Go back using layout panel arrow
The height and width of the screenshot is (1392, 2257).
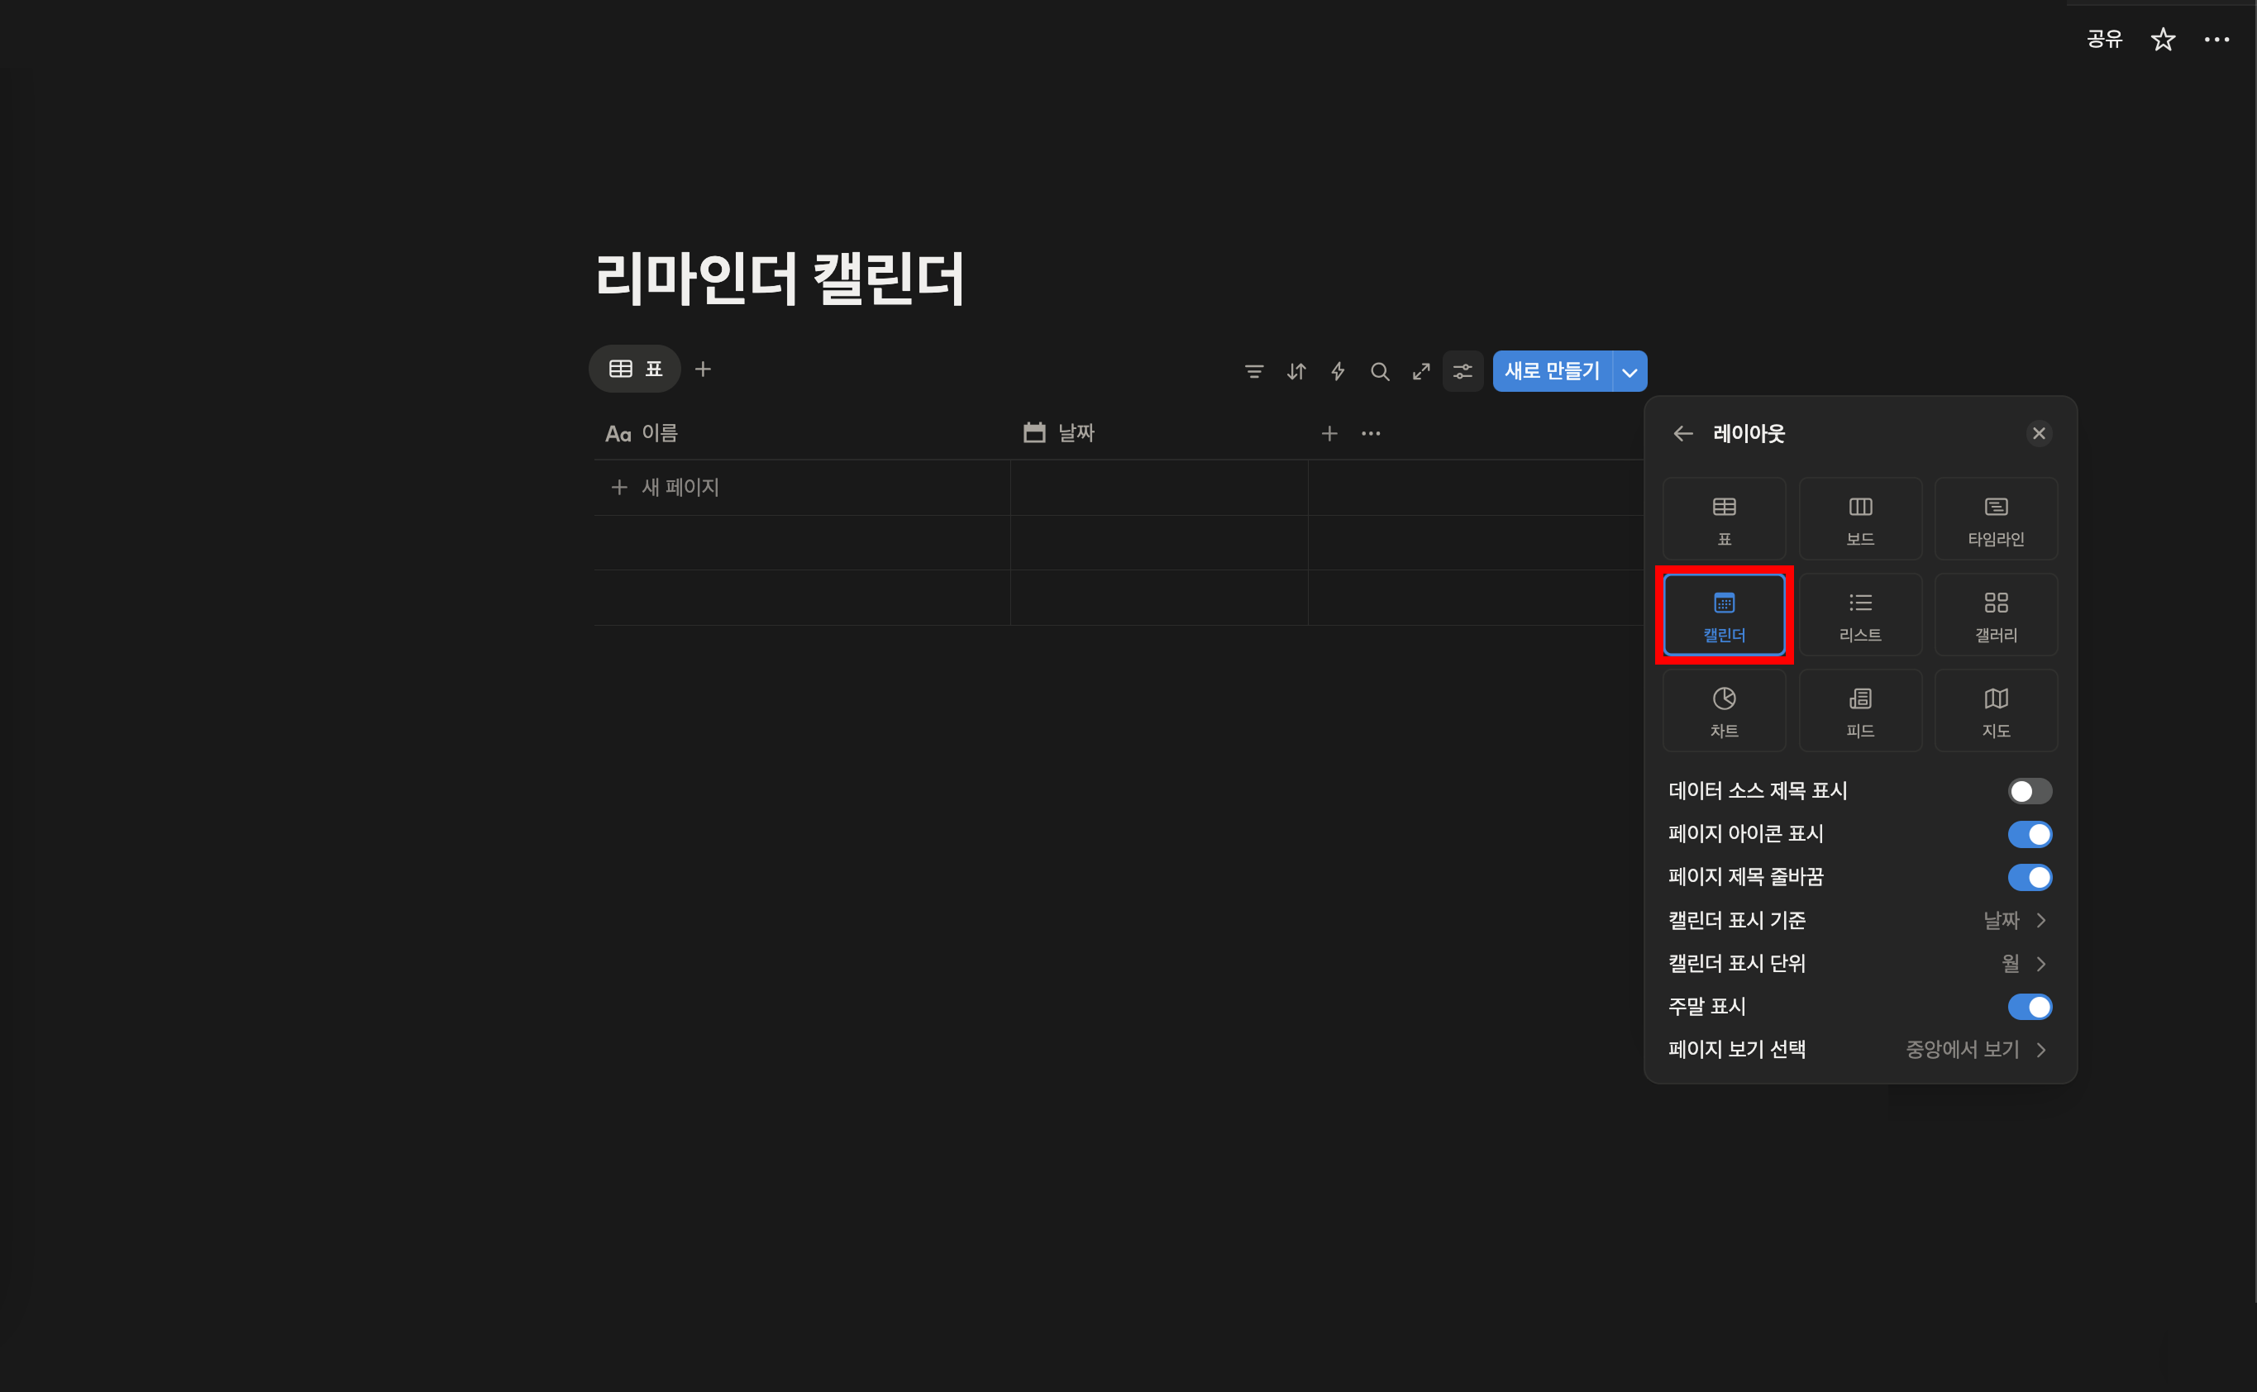point(1682,434)
